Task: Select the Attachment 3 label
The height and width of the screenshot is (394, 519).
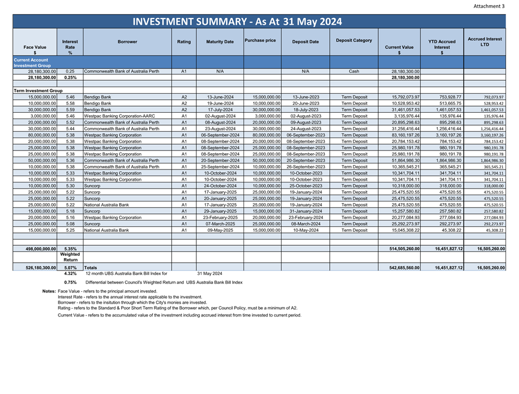Action: point(489,6)
